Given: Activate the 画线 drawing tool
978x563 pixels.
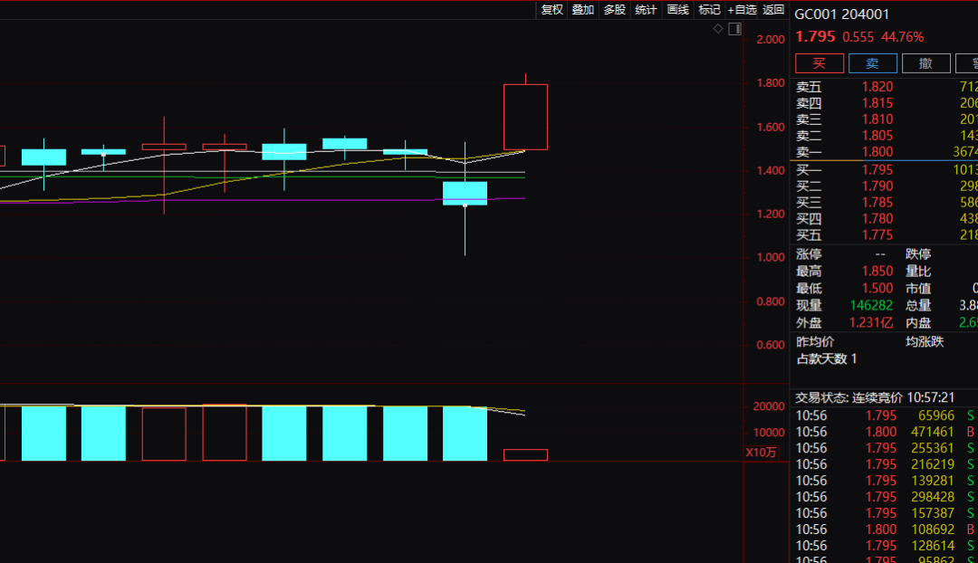Looking at the screenshot, I should pos(677,9).
